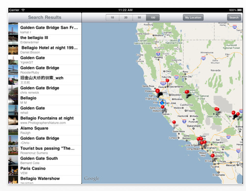246x191 pixels.
Task: Tap the red pin near Santa Maria
Action: pyautogui.click(x=174, y=122)
